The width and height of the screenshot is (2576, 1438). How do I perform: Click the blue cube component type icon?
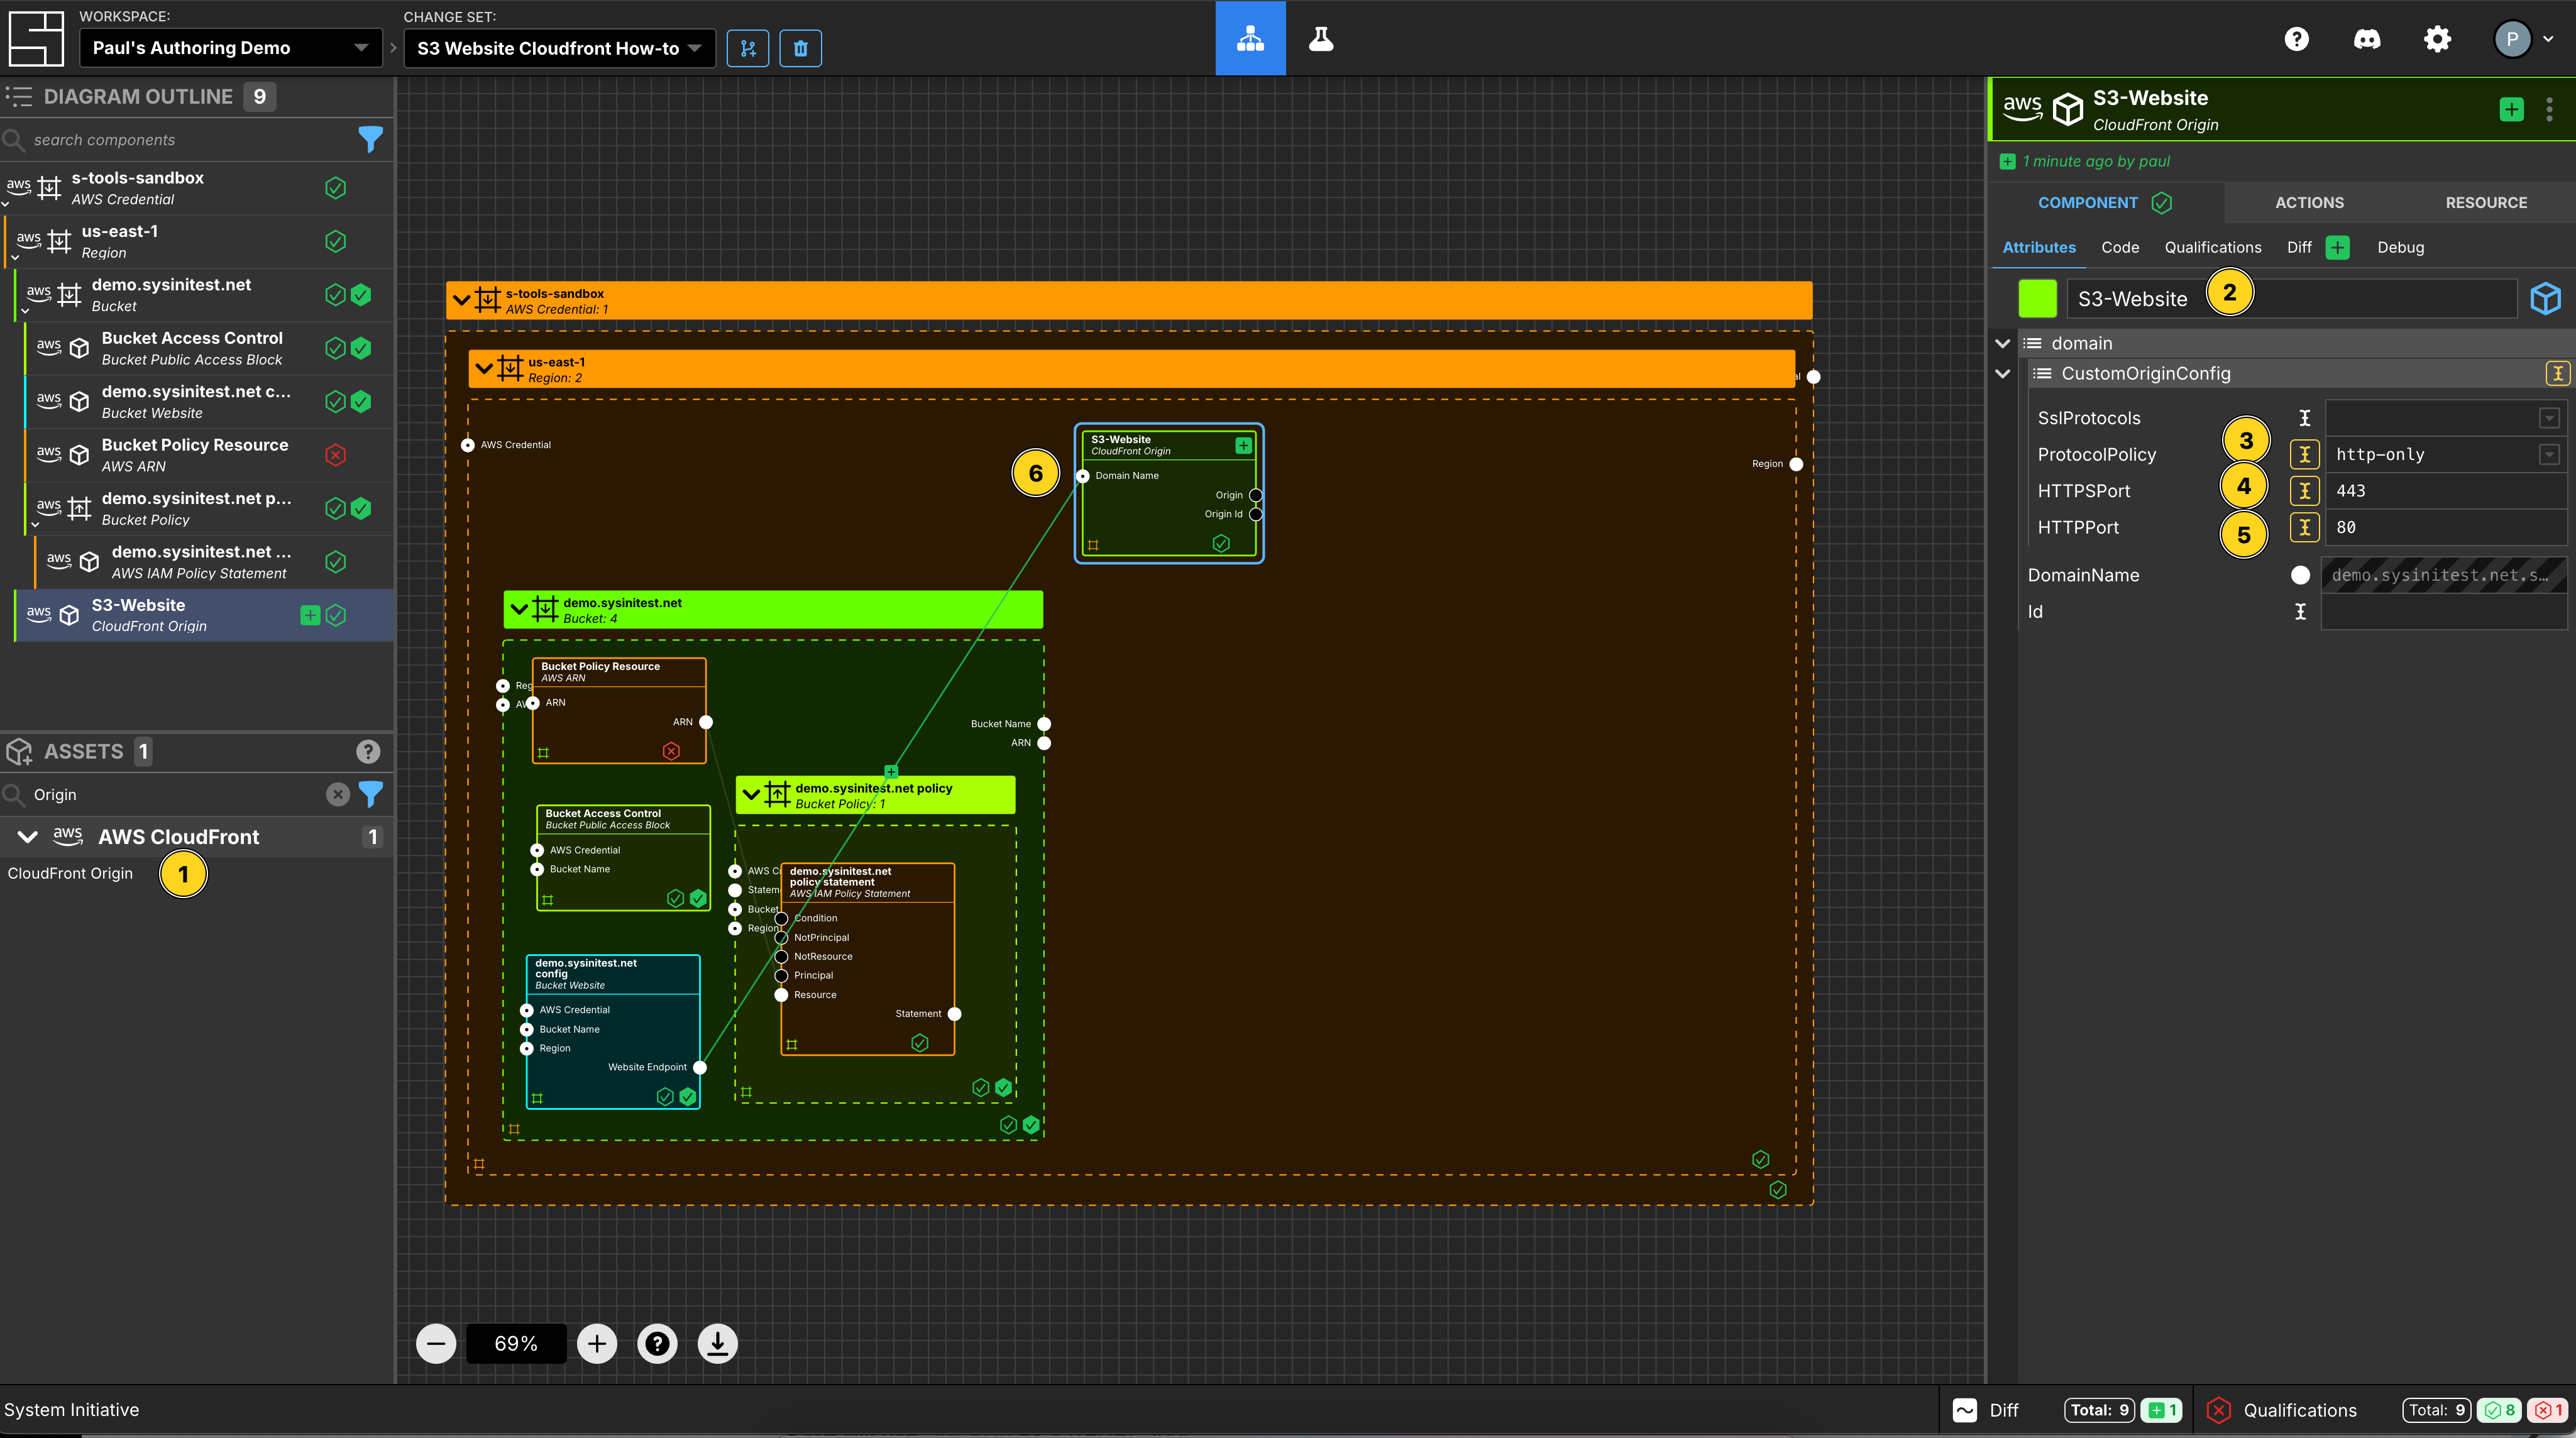click(x=2545, y=298)
